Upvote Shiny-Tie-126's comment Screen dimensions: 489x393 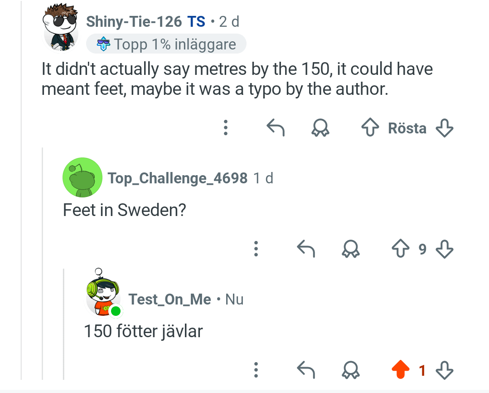tap(370, 127)
